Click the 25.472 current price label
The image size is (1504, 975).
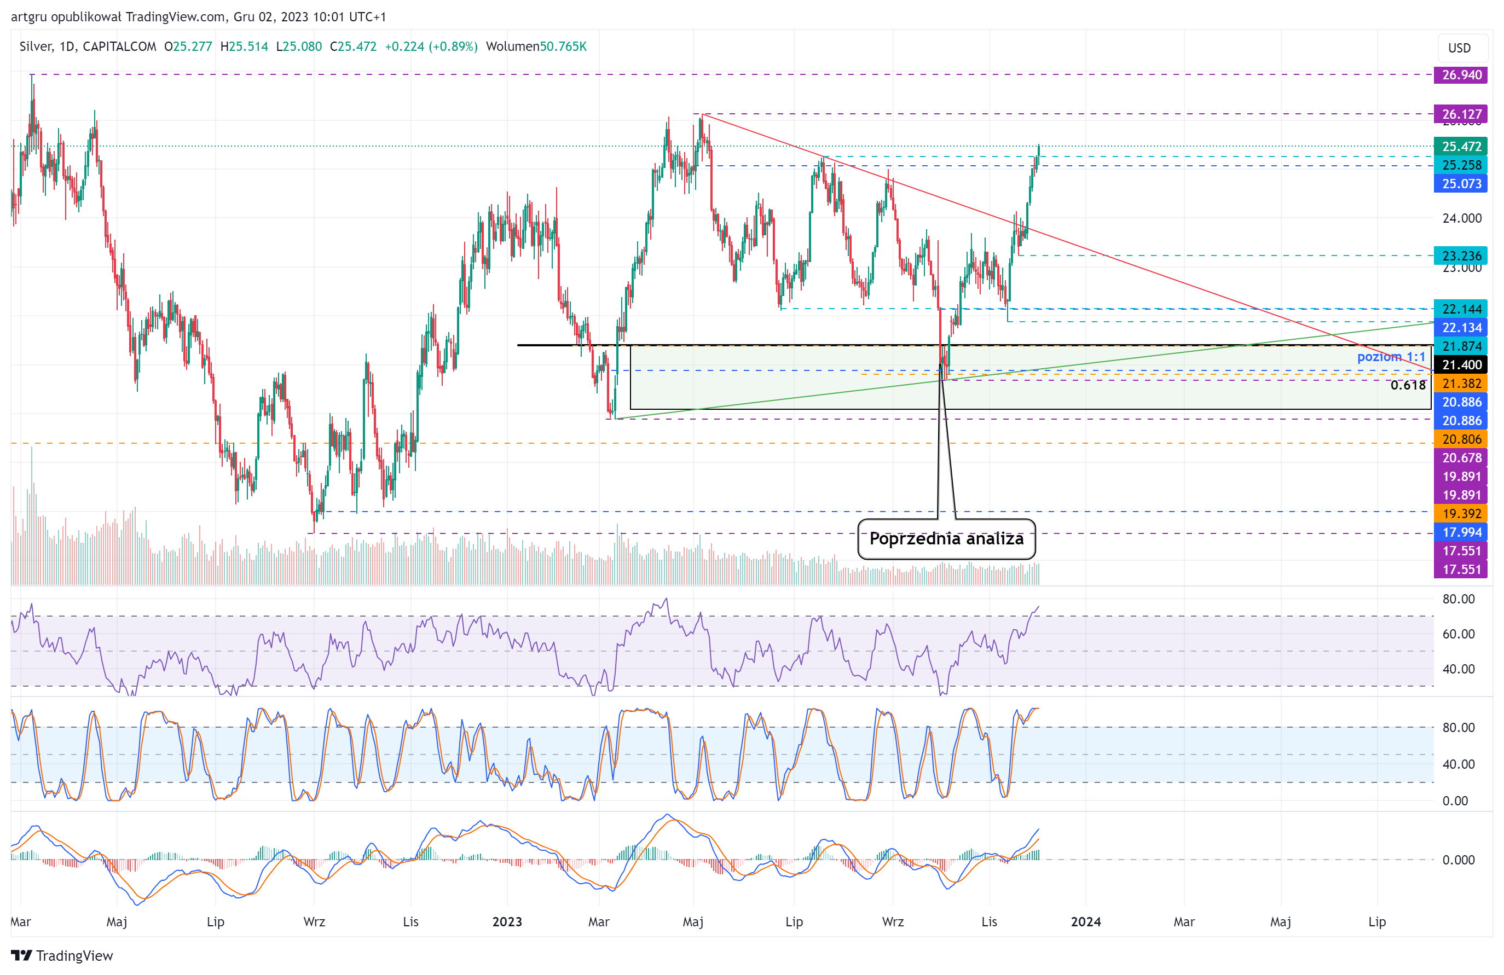pos(1461,146)
